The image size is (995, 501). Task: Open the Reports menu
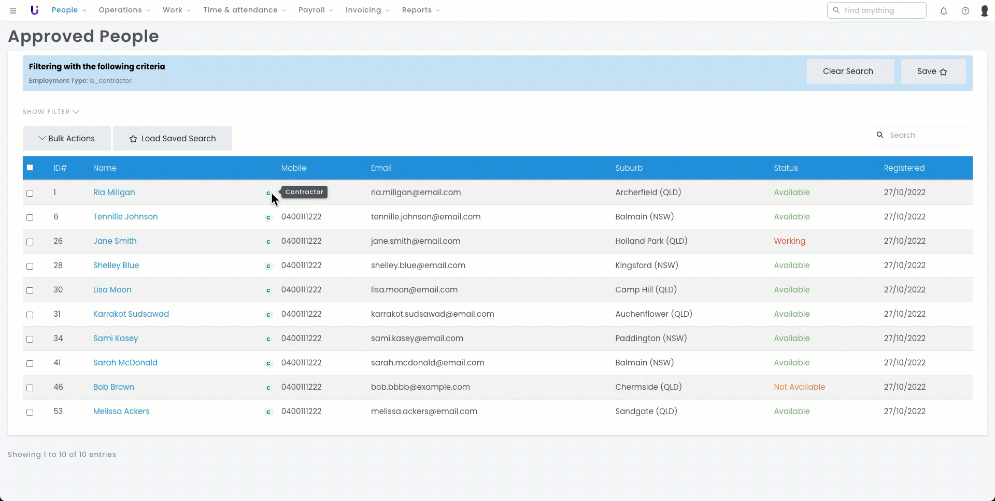tap(420, 10)
